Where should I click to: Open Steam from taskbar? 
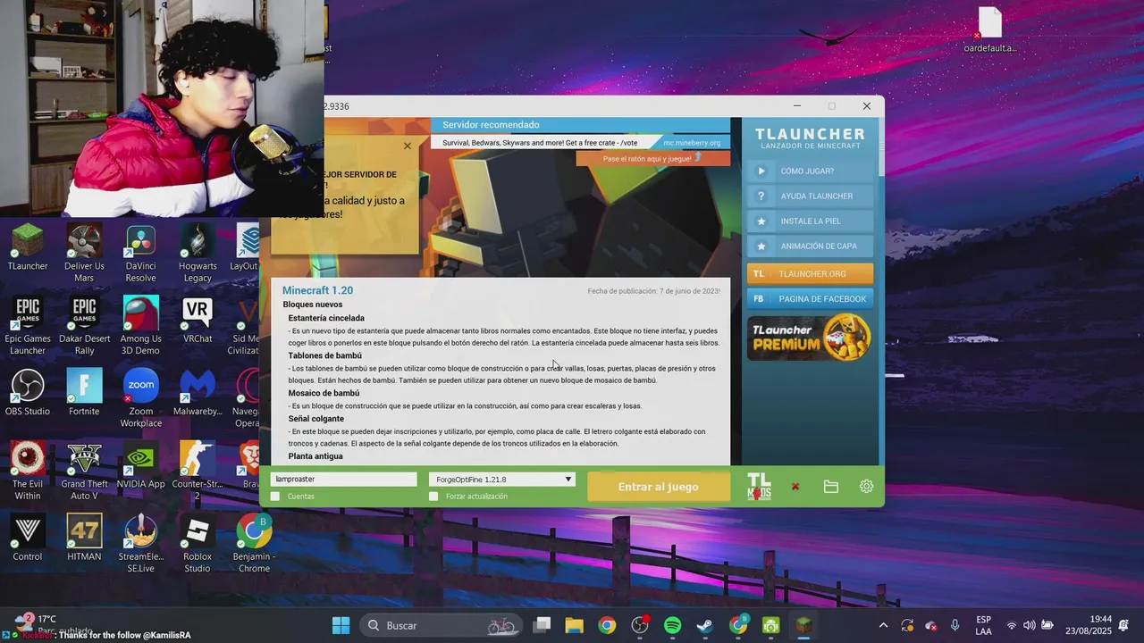coord(705,625)
